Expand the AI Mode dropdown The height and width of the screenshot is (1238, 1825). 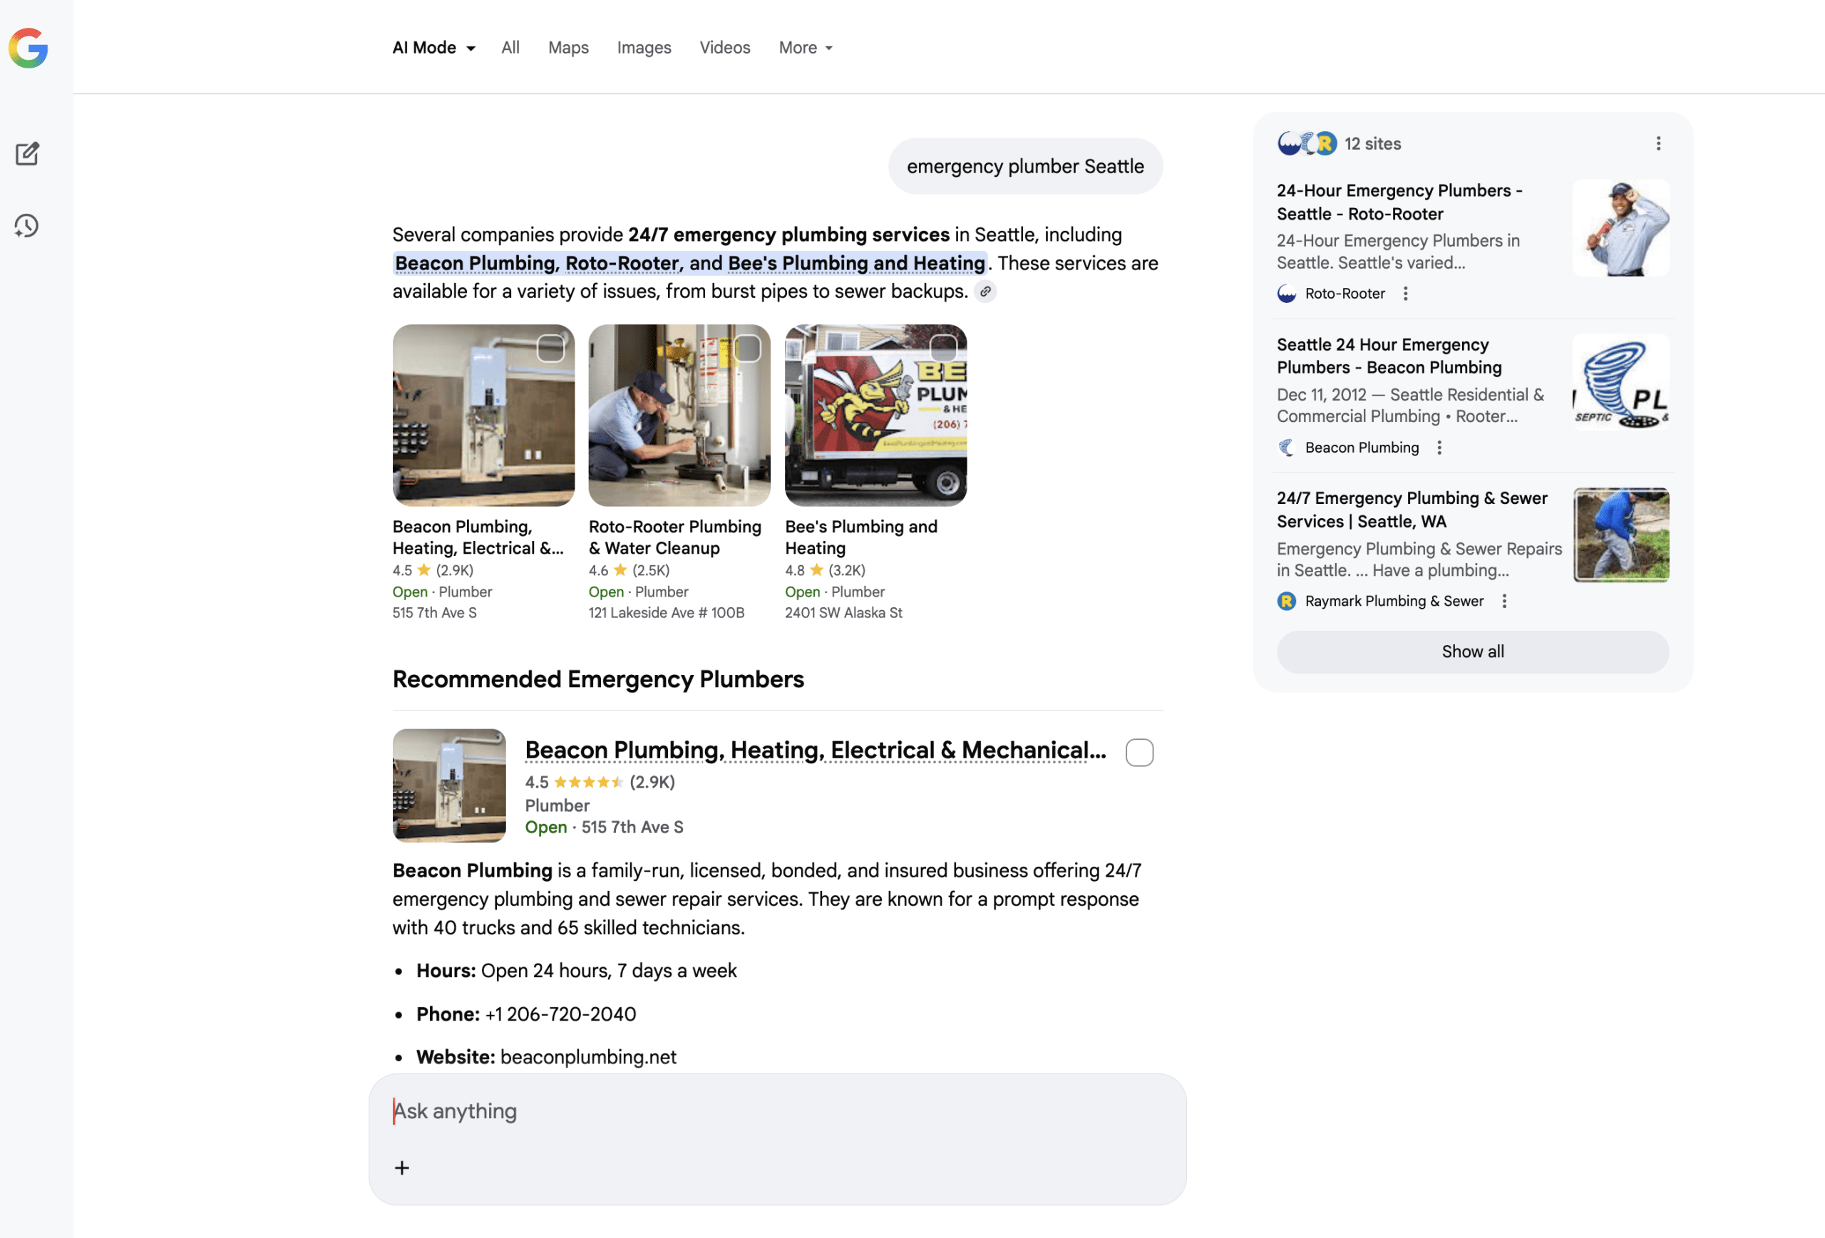(x=433, y=48)
